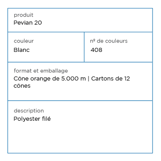161x161 pixels.
Task: Select the product name Pevian 20
Action: pos(28,23)
